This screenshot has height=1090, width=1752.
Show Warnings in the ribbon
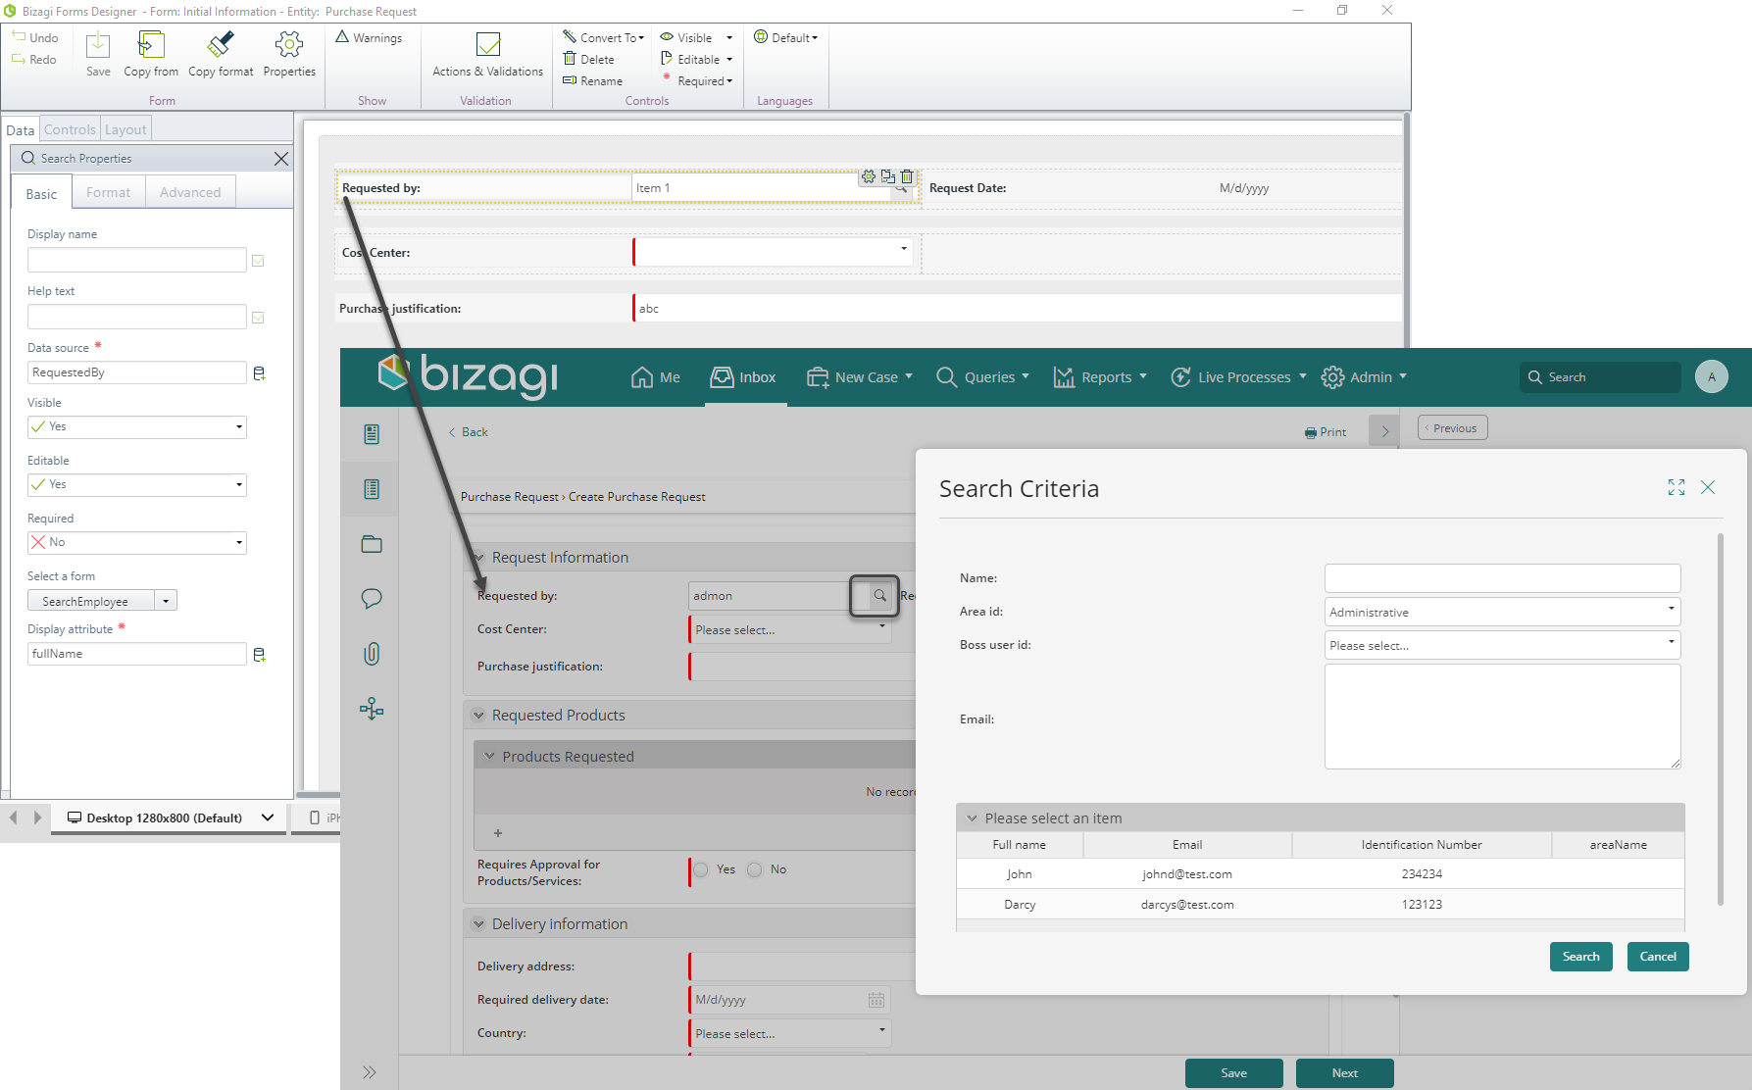point(369,37)
